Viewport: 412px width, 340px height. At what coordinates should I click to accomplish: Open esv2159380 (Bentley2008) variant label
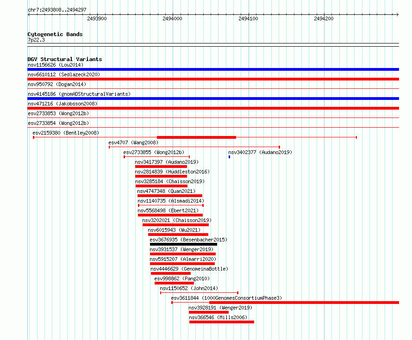click(x=66, y=133)
